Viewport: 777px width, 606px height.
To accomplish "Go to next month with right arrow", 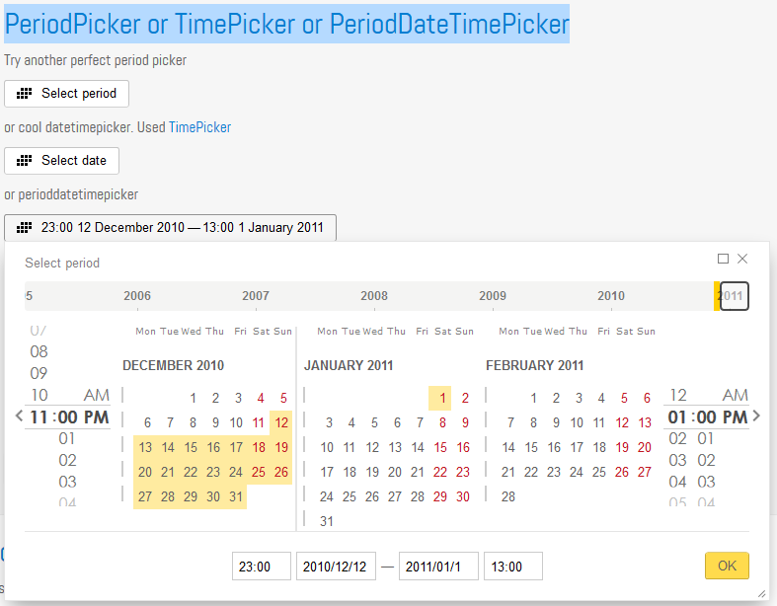I will (756, 417).
